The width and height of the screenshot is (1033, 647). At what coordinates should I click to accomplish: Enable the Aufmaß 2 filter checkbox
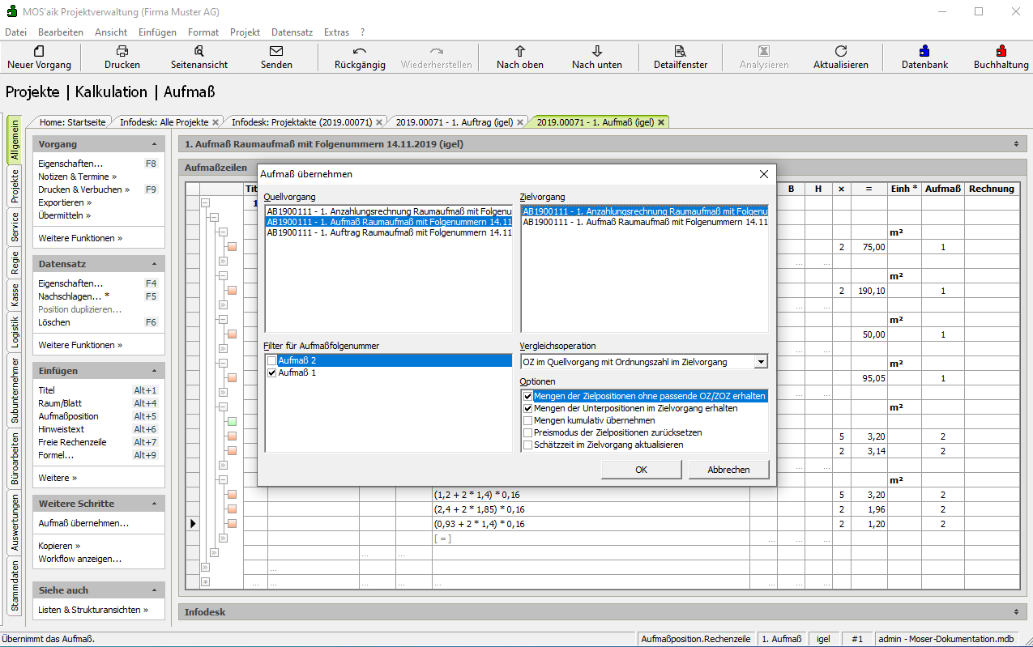[271, 361]
